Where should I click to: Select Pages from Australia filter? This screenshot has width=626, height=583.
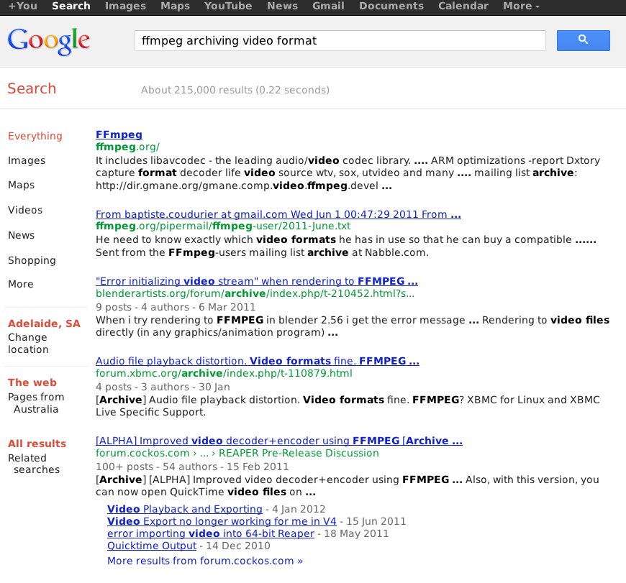[x=36, y=403]
